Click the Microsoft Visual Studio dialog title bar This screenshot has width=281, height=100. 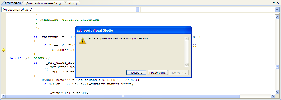(134, 30)
